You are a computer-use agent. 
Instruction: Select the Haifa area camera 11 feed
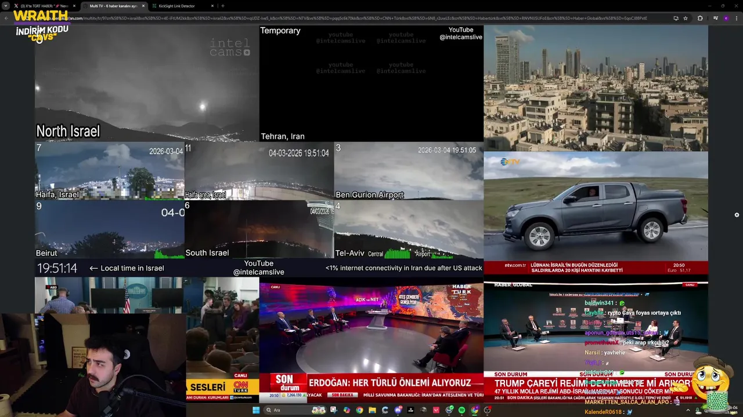point(259,171)
